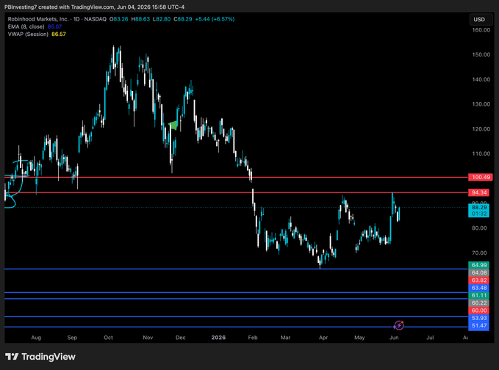
Task: Click the Aug label on time axis
Action: tap(36, 338)
